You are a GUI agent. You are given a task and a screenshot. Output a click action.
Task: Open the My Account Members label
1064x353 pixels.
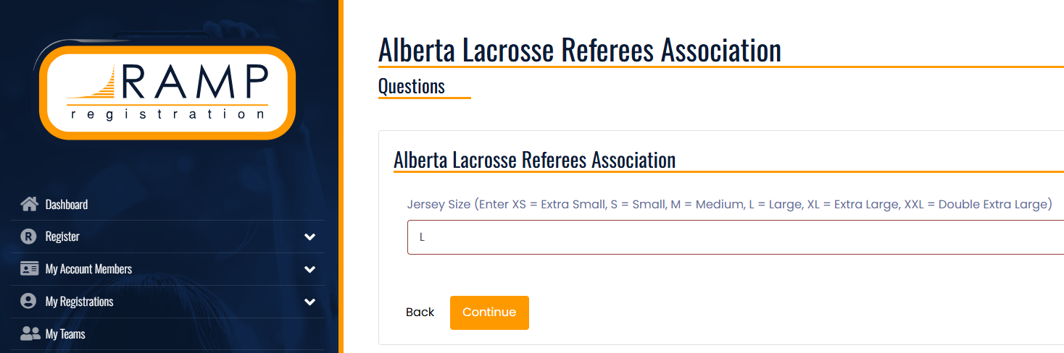pos(88,269)
